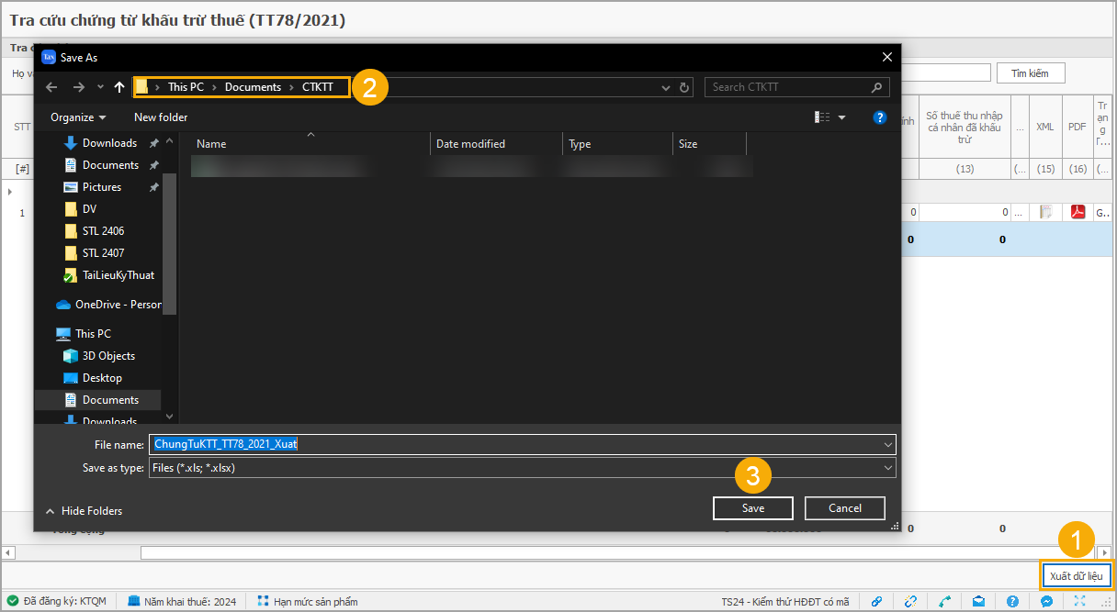Open Save As dialog help (blue question mark)
This screenshot has height=612, width=1117.
click(880, 117)
